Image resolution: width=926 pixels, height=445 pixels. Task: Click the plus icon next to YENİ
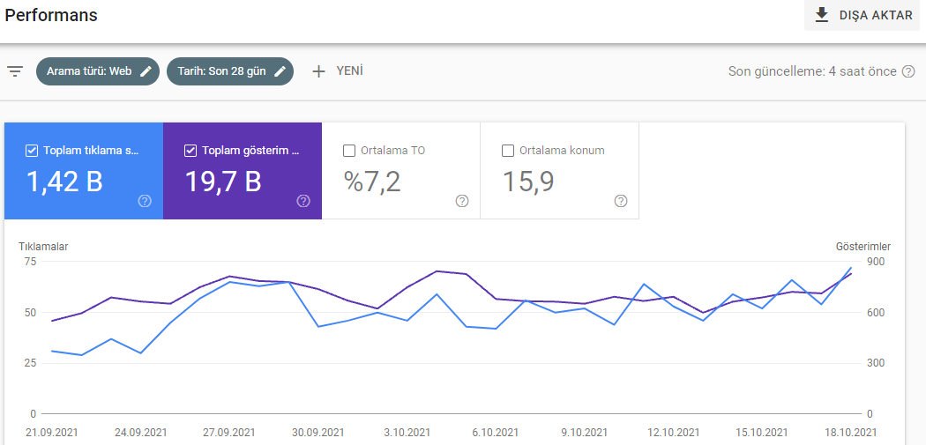pos(318,71)
